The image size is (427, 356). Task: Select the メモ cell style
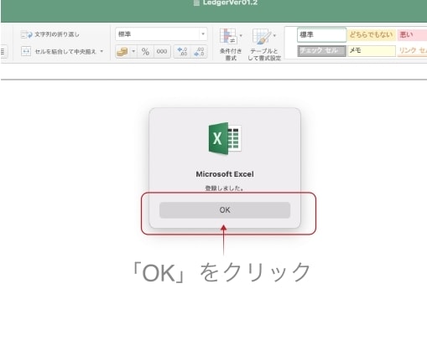pyautogui.click(x=372, y=51)
